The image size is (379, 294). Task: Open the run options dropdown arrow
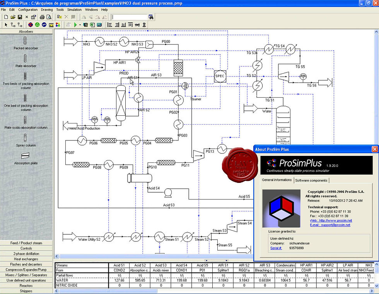80,25
